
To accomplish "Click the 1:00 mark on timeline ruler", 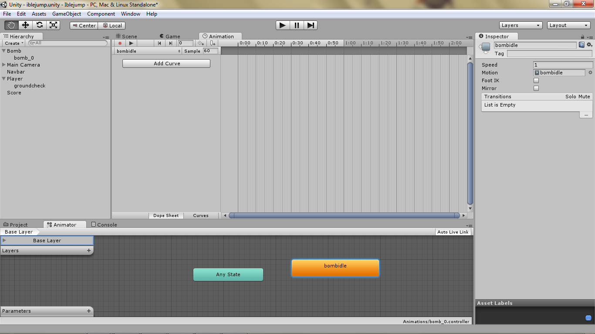I will point(350,43).
